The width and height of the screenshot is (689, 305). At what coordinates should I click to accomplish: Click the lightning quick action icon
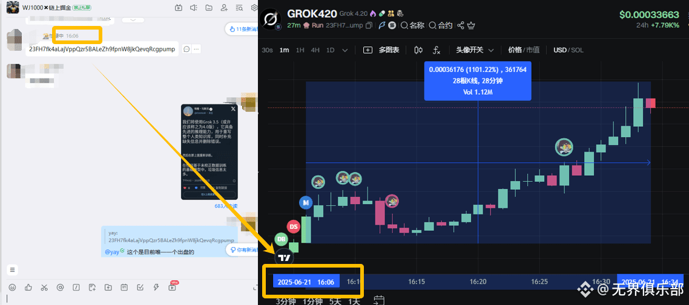[156, 287]
